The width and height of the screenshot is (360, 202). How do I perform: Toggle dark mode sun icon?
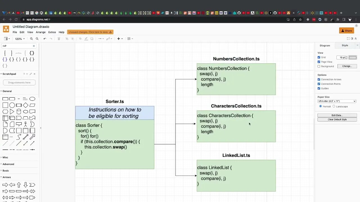(x=356, y=26)
